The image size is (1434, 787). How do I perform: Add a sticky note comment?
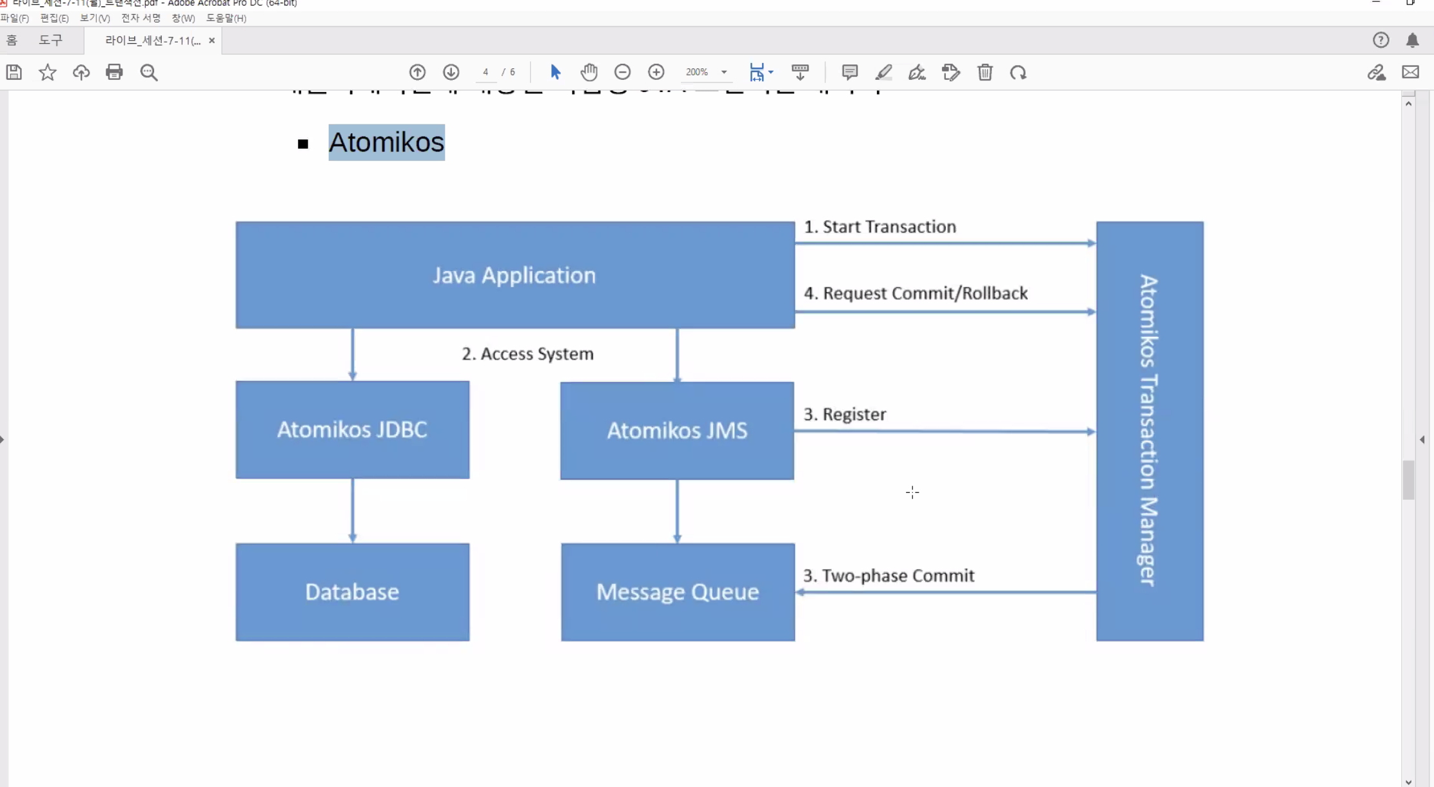click(850, 72)
